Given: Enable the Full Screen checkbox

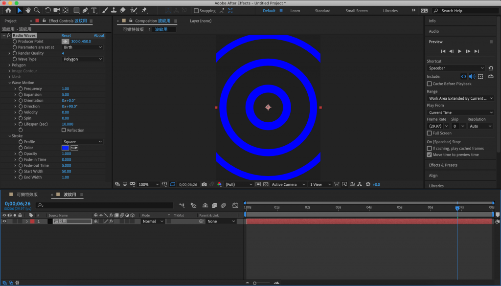Looking at the screenshot, I should pyautogui.click(x=429, y=133).
